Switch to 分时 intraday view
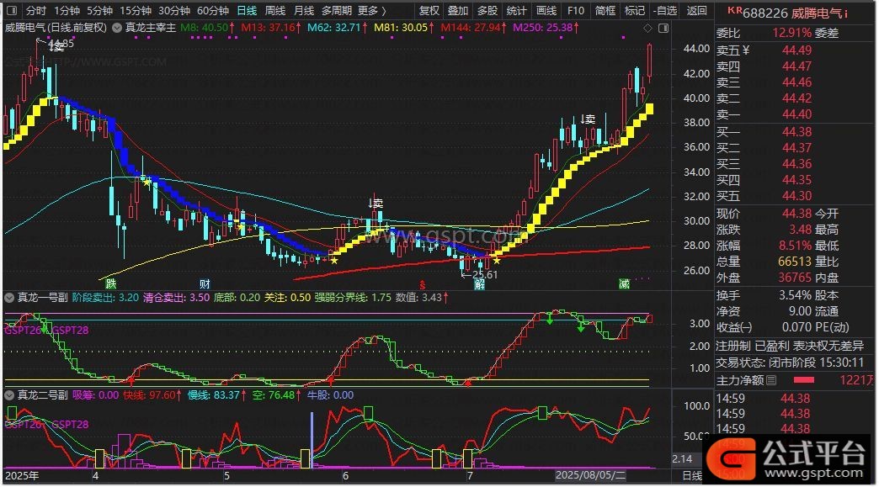Screen dimensions: 879x487 [x=36, y=11]
